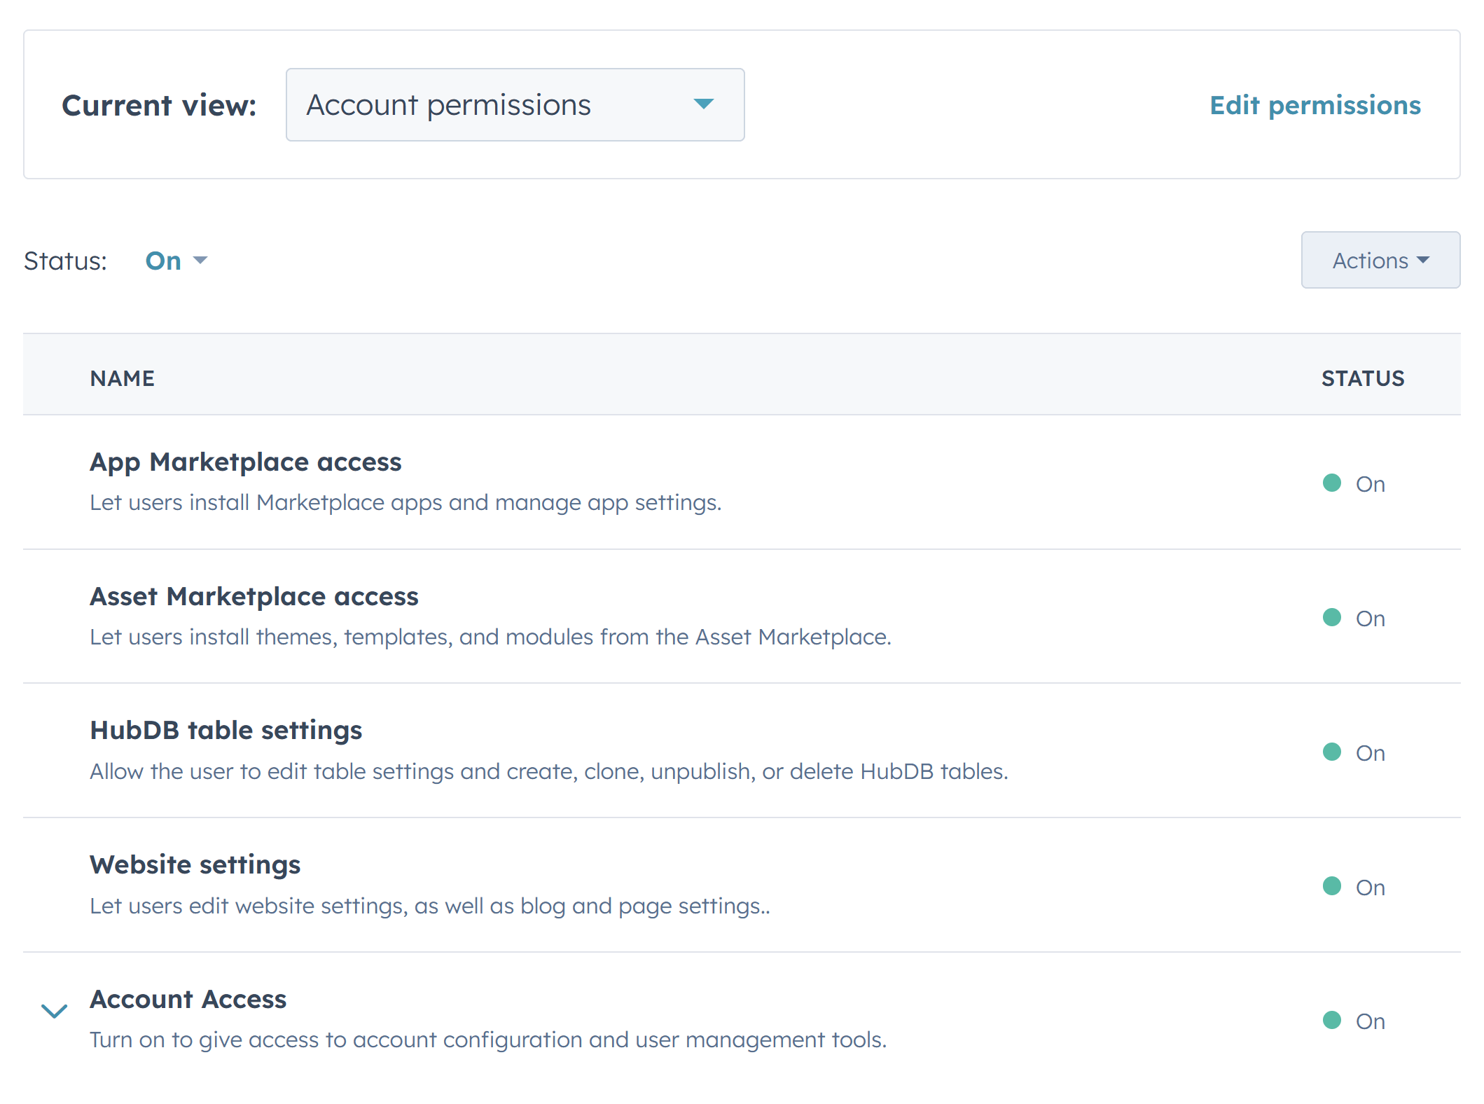The image size is (1484, 1104).
Task: Click the green status indicator beside Asset Marketplace access
Action: [1333, 618]
